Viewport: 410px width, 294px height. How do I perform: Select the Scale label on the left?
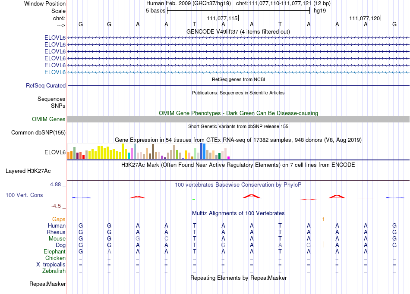(x=58, y=11)
